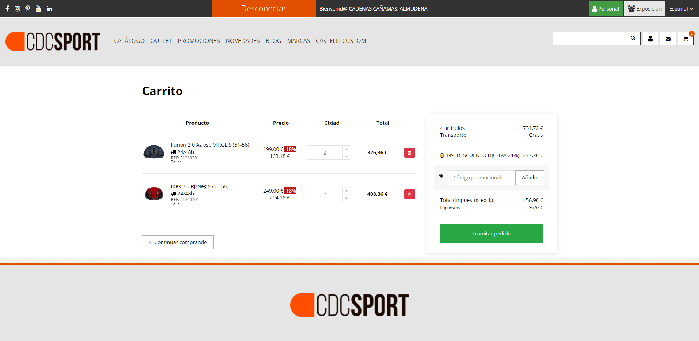The height and width of the screenshot is (341, 699).
Task: Click the Desconectar logout button
Action: [264, 9]
